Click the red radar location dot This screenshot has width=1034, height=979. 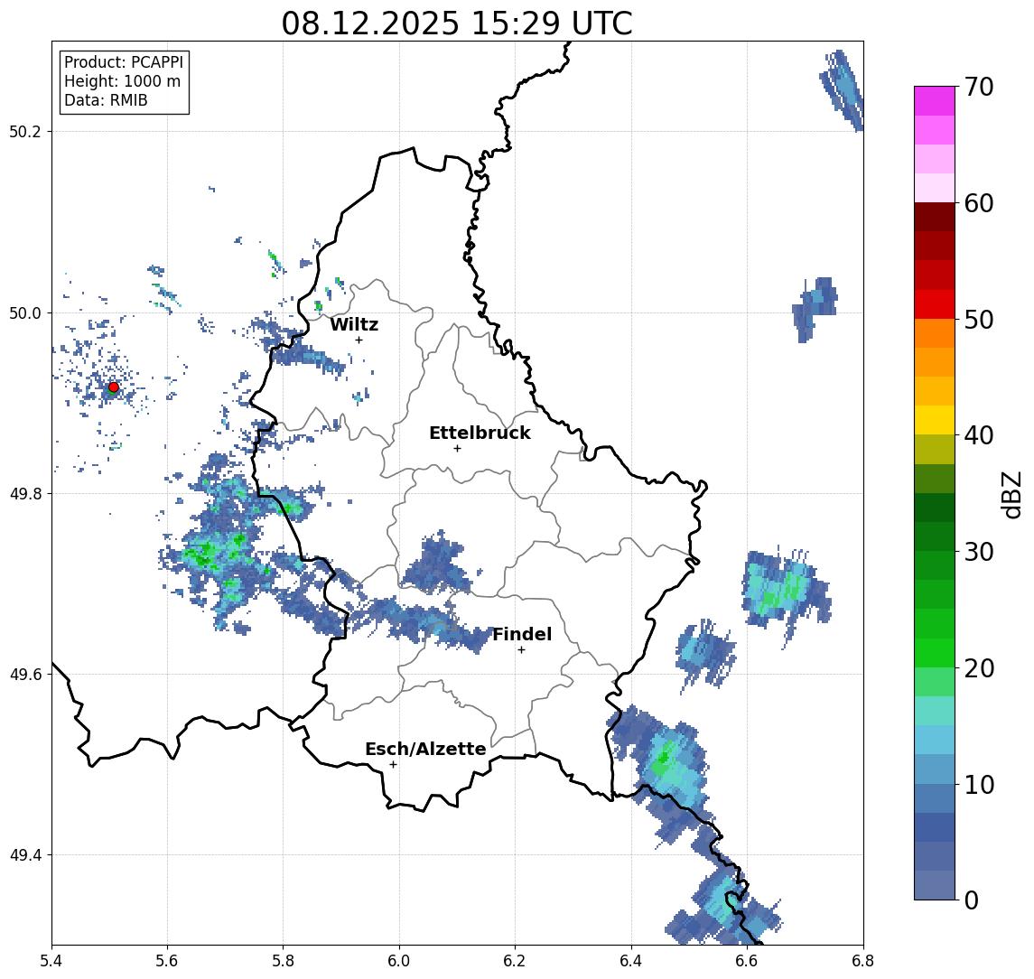(114, 387)
